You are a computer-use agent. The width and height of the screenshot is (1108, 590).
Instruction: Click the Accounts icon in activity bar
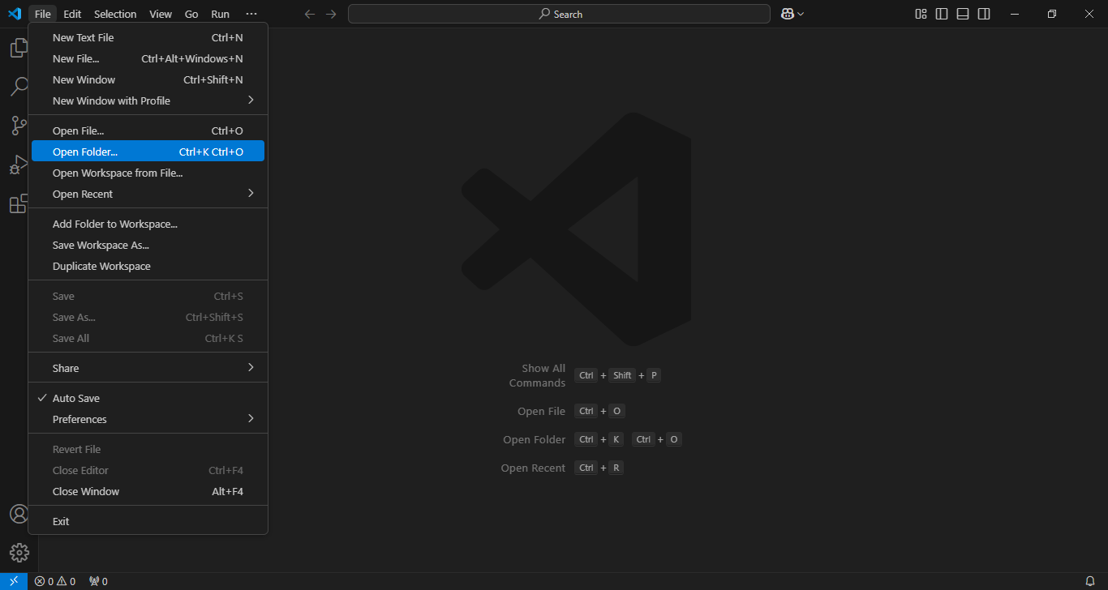[19, 515]
